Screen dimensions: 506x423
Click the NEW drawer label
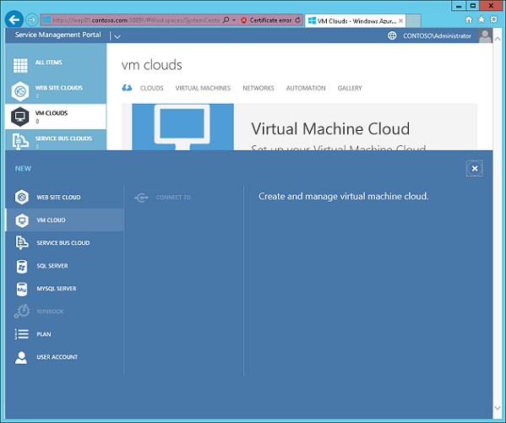(23, 169)
